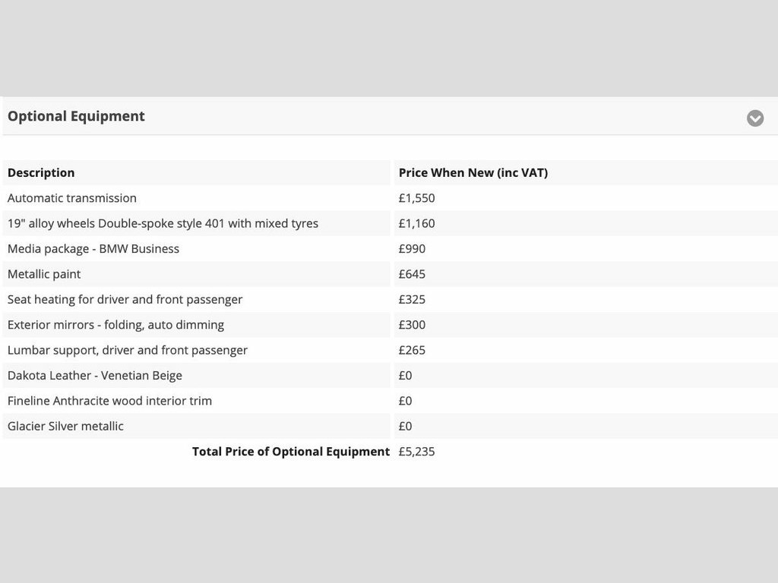Select the Lumbar support row
778x583 pixels.
[x=128, y=350]
